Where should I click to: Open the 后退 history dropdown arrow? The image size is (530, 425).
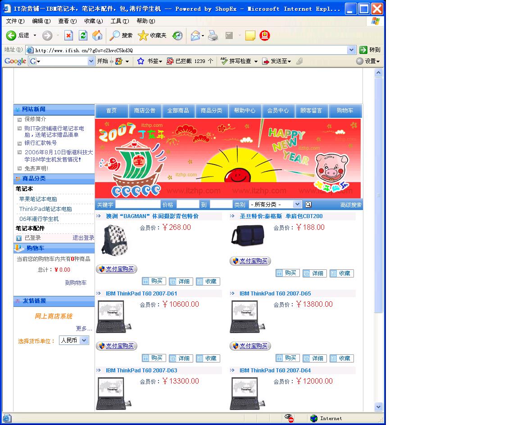35,36
